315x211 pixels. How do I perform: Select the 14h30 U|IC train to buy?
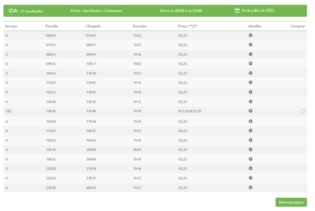(303, 111)
